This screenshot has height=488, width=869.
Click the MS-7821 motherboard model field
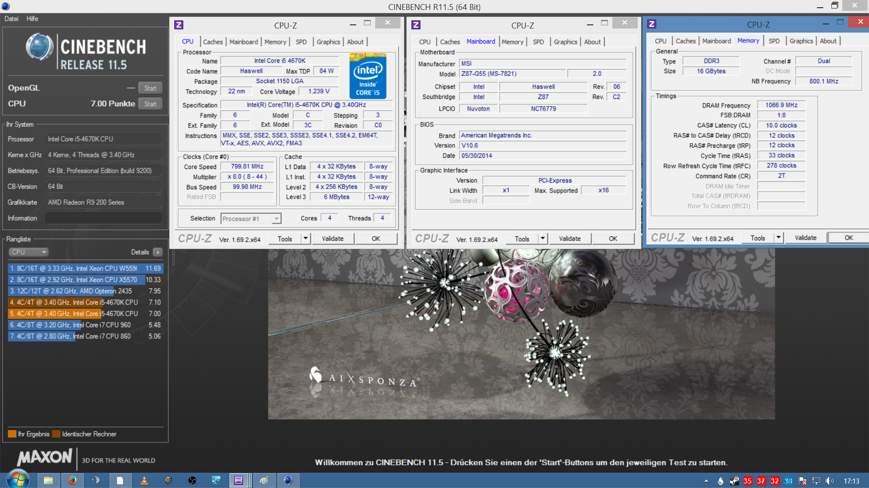(x=512, y=74)
